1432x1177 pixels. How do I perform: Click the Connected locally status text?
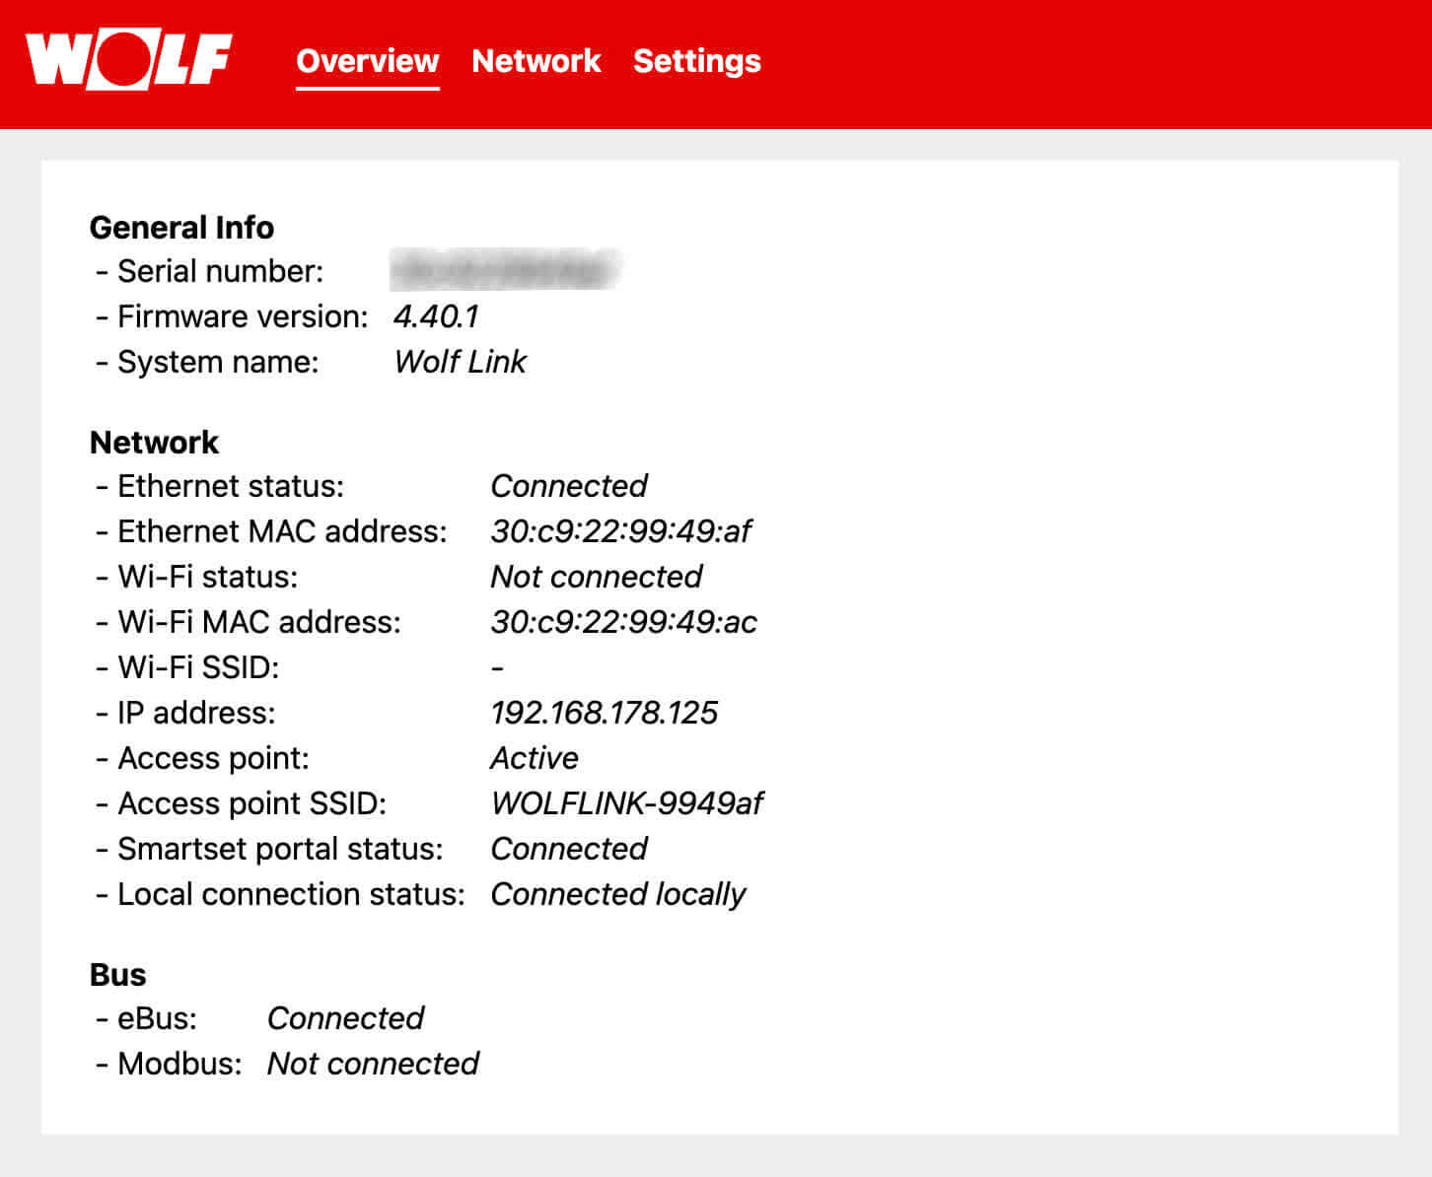coord(617,894)
